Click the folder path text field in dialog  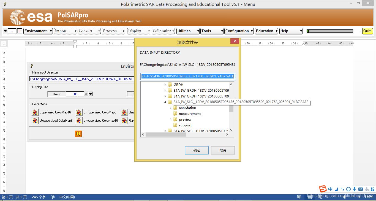point(187,76)
